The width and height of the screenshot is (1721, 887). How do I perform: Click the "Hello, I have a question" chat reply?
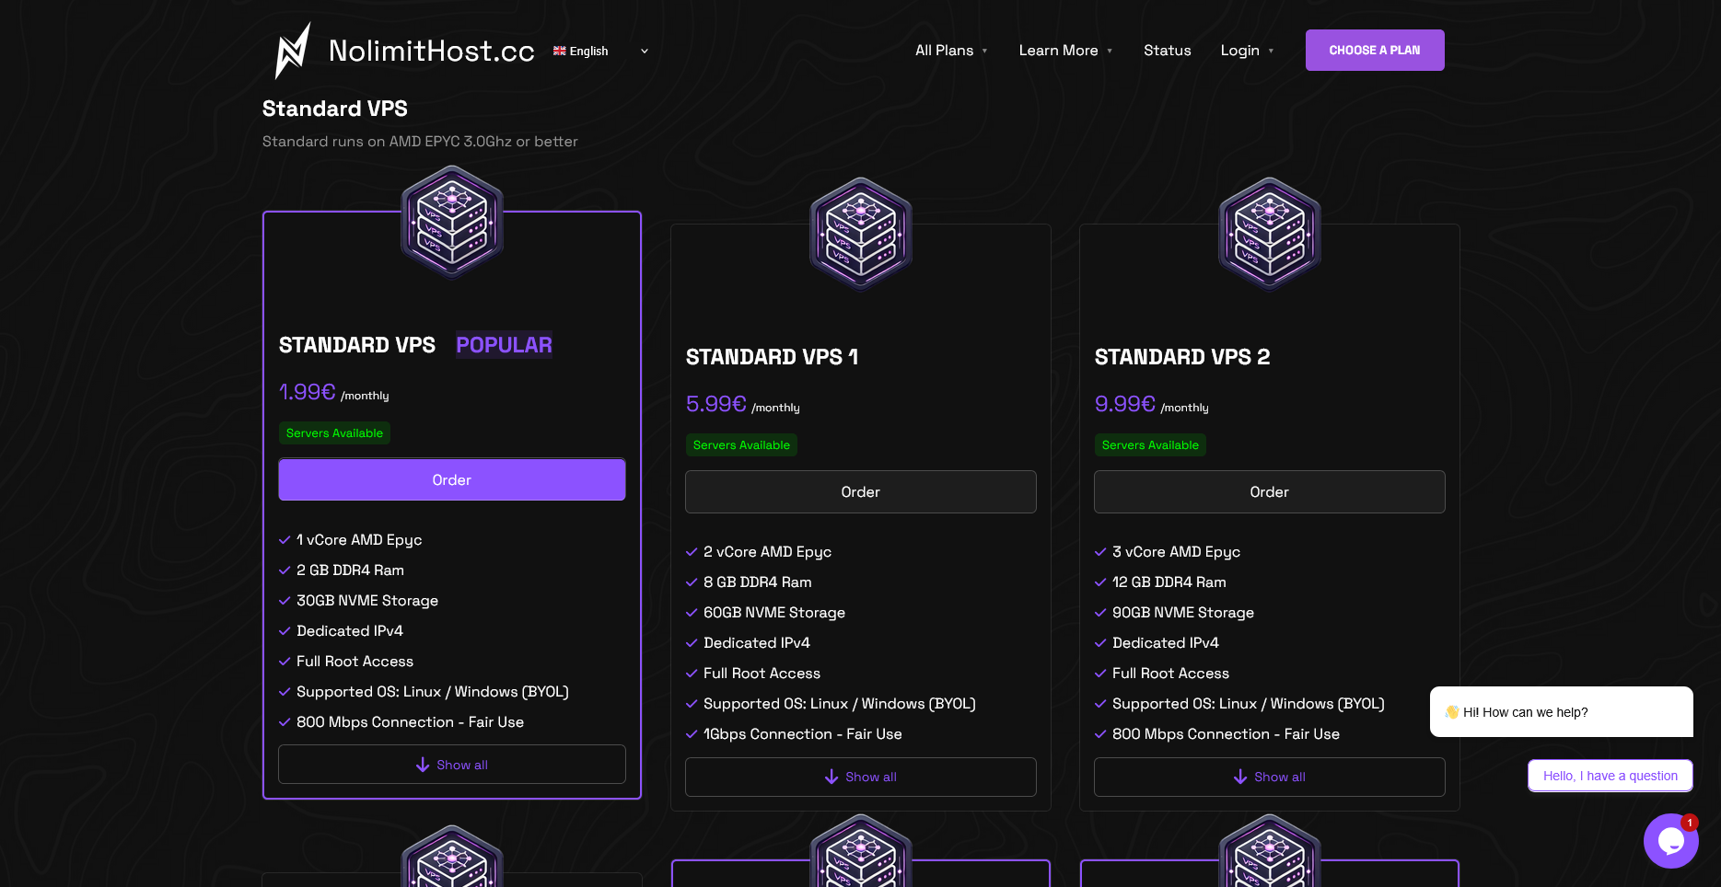(x=1611, y=776)
